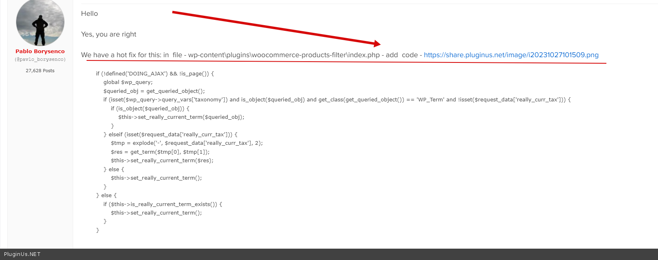Open the Pablo Borysenco username link

(40, 52)
